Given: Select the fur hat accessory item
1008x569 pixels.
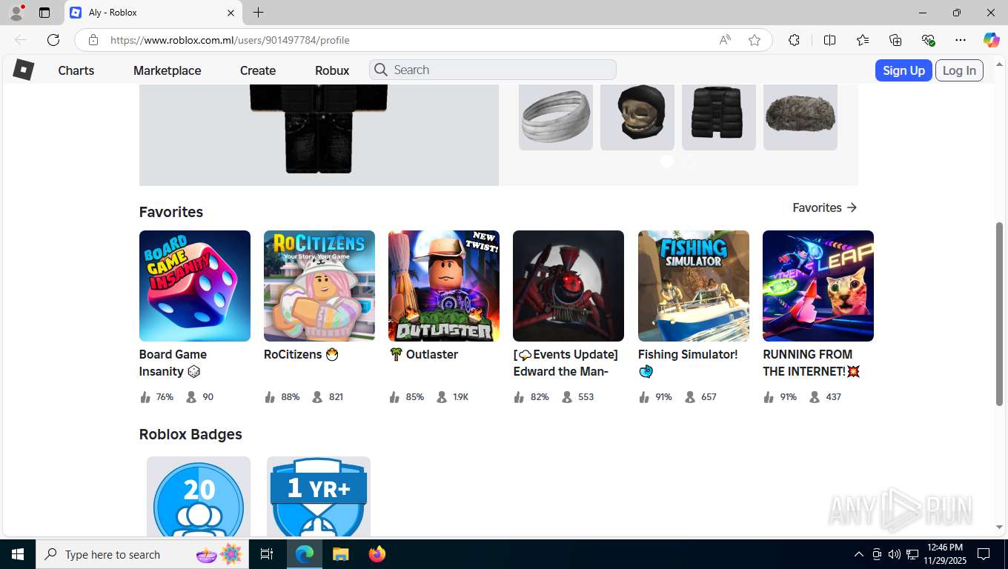Looking at the screenshot, I should point(800,117).
